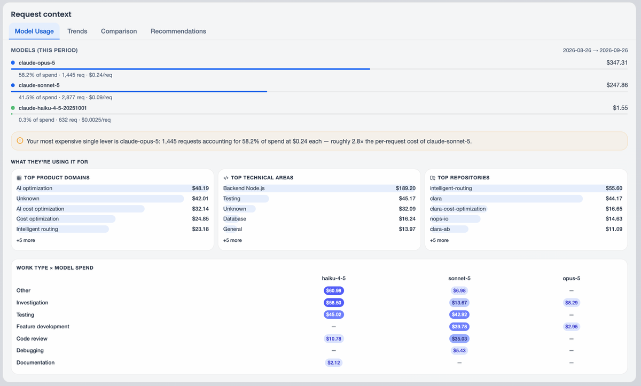Expand +5 more under Top Product Domains

(26, 240)
